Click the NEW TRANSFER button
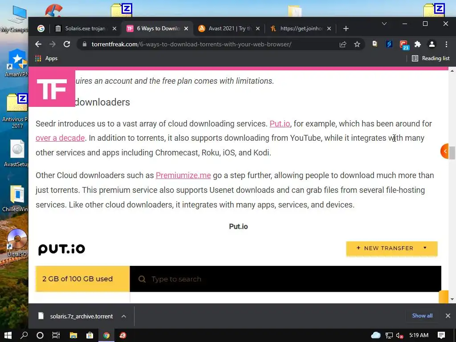The image size is (456, 342). 391,248
